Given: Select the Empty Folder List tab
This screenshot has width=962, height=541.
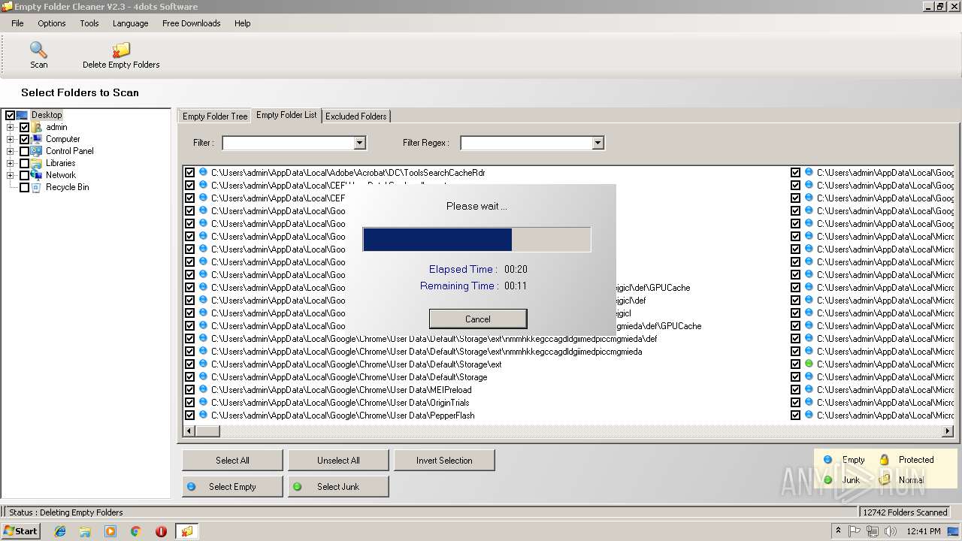Looking at the screenshot, I should (x=286, y=115).
